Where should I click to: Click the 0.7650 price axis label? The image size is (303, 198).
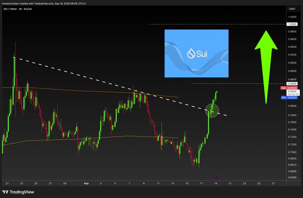(292, 122)
